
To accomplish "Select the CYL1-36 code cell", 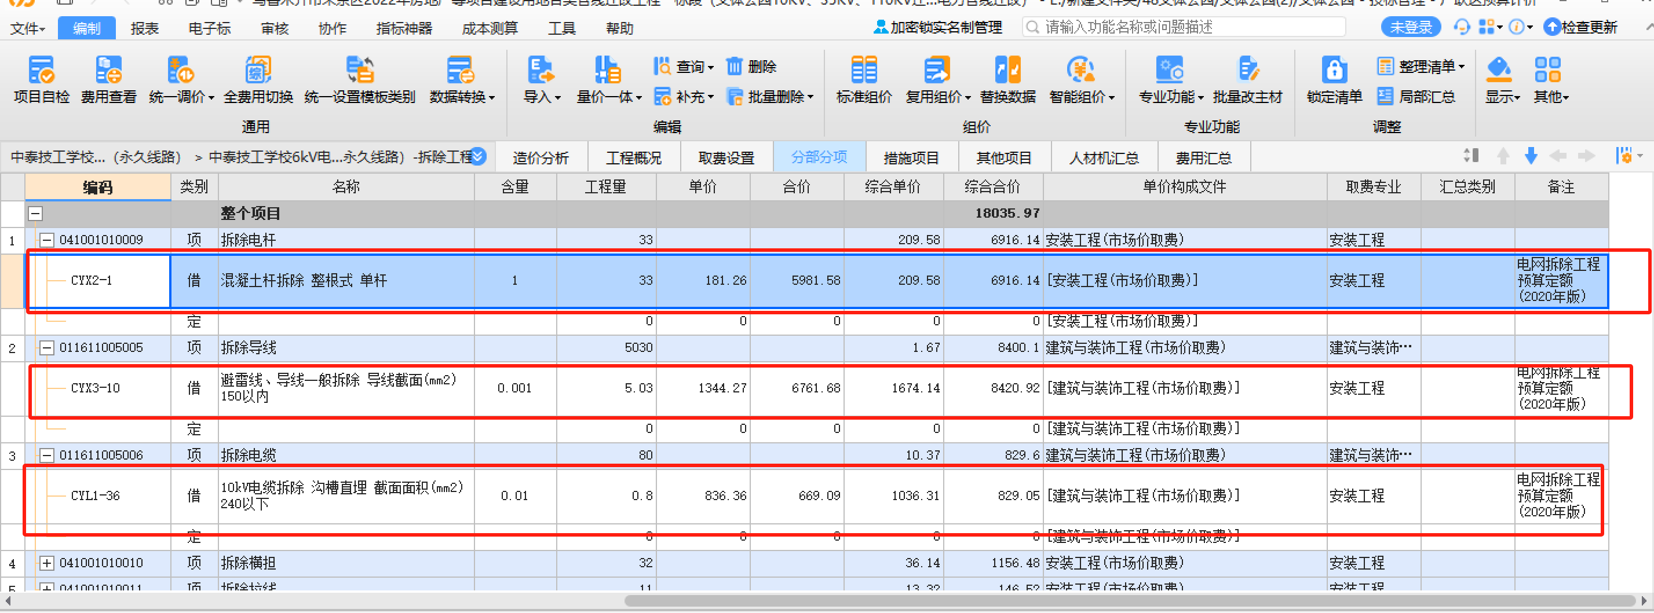I will pos(98,495).
